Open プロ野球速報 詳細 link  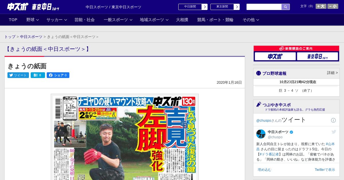(333, 73)
